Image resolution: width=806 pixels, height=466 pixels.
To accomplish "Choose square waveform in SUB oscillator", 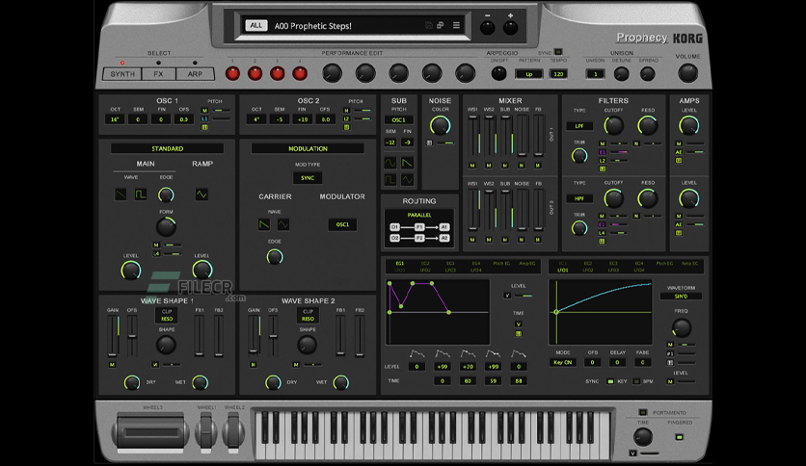I will (x=390, y=180).
